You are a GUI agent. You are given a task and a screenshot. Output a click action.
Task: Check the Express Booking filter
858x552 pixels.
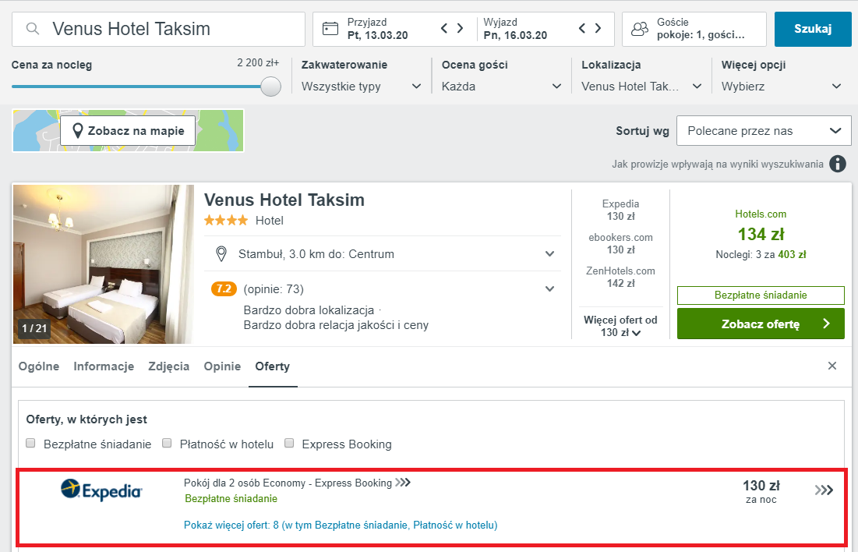289,444
